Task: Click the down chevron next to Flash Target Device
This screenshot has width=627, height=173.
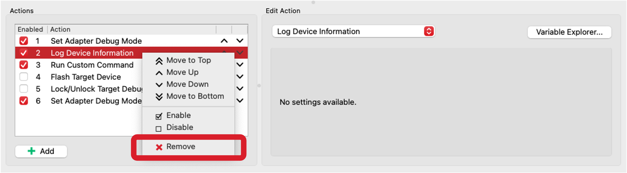Action: tap(239, 77)
